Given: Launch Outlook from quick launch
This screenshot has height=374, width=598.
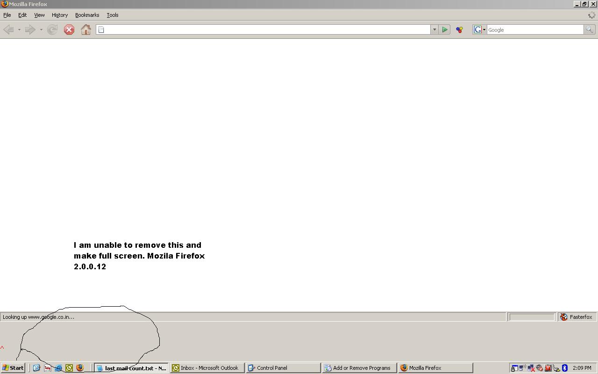Looking at the screenshot, I should point(69,368).
